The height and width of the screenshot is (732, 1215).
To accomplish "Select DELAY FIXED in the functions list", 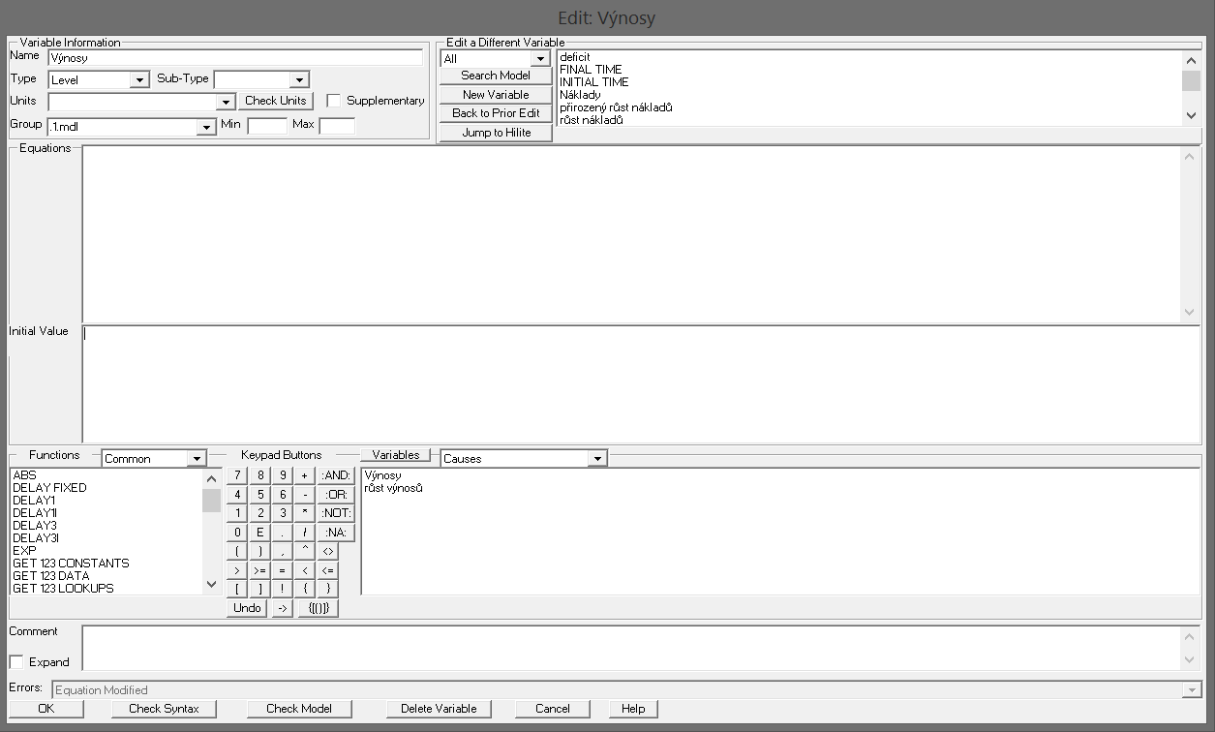I will pyautogui.click(x=49, y=488).
